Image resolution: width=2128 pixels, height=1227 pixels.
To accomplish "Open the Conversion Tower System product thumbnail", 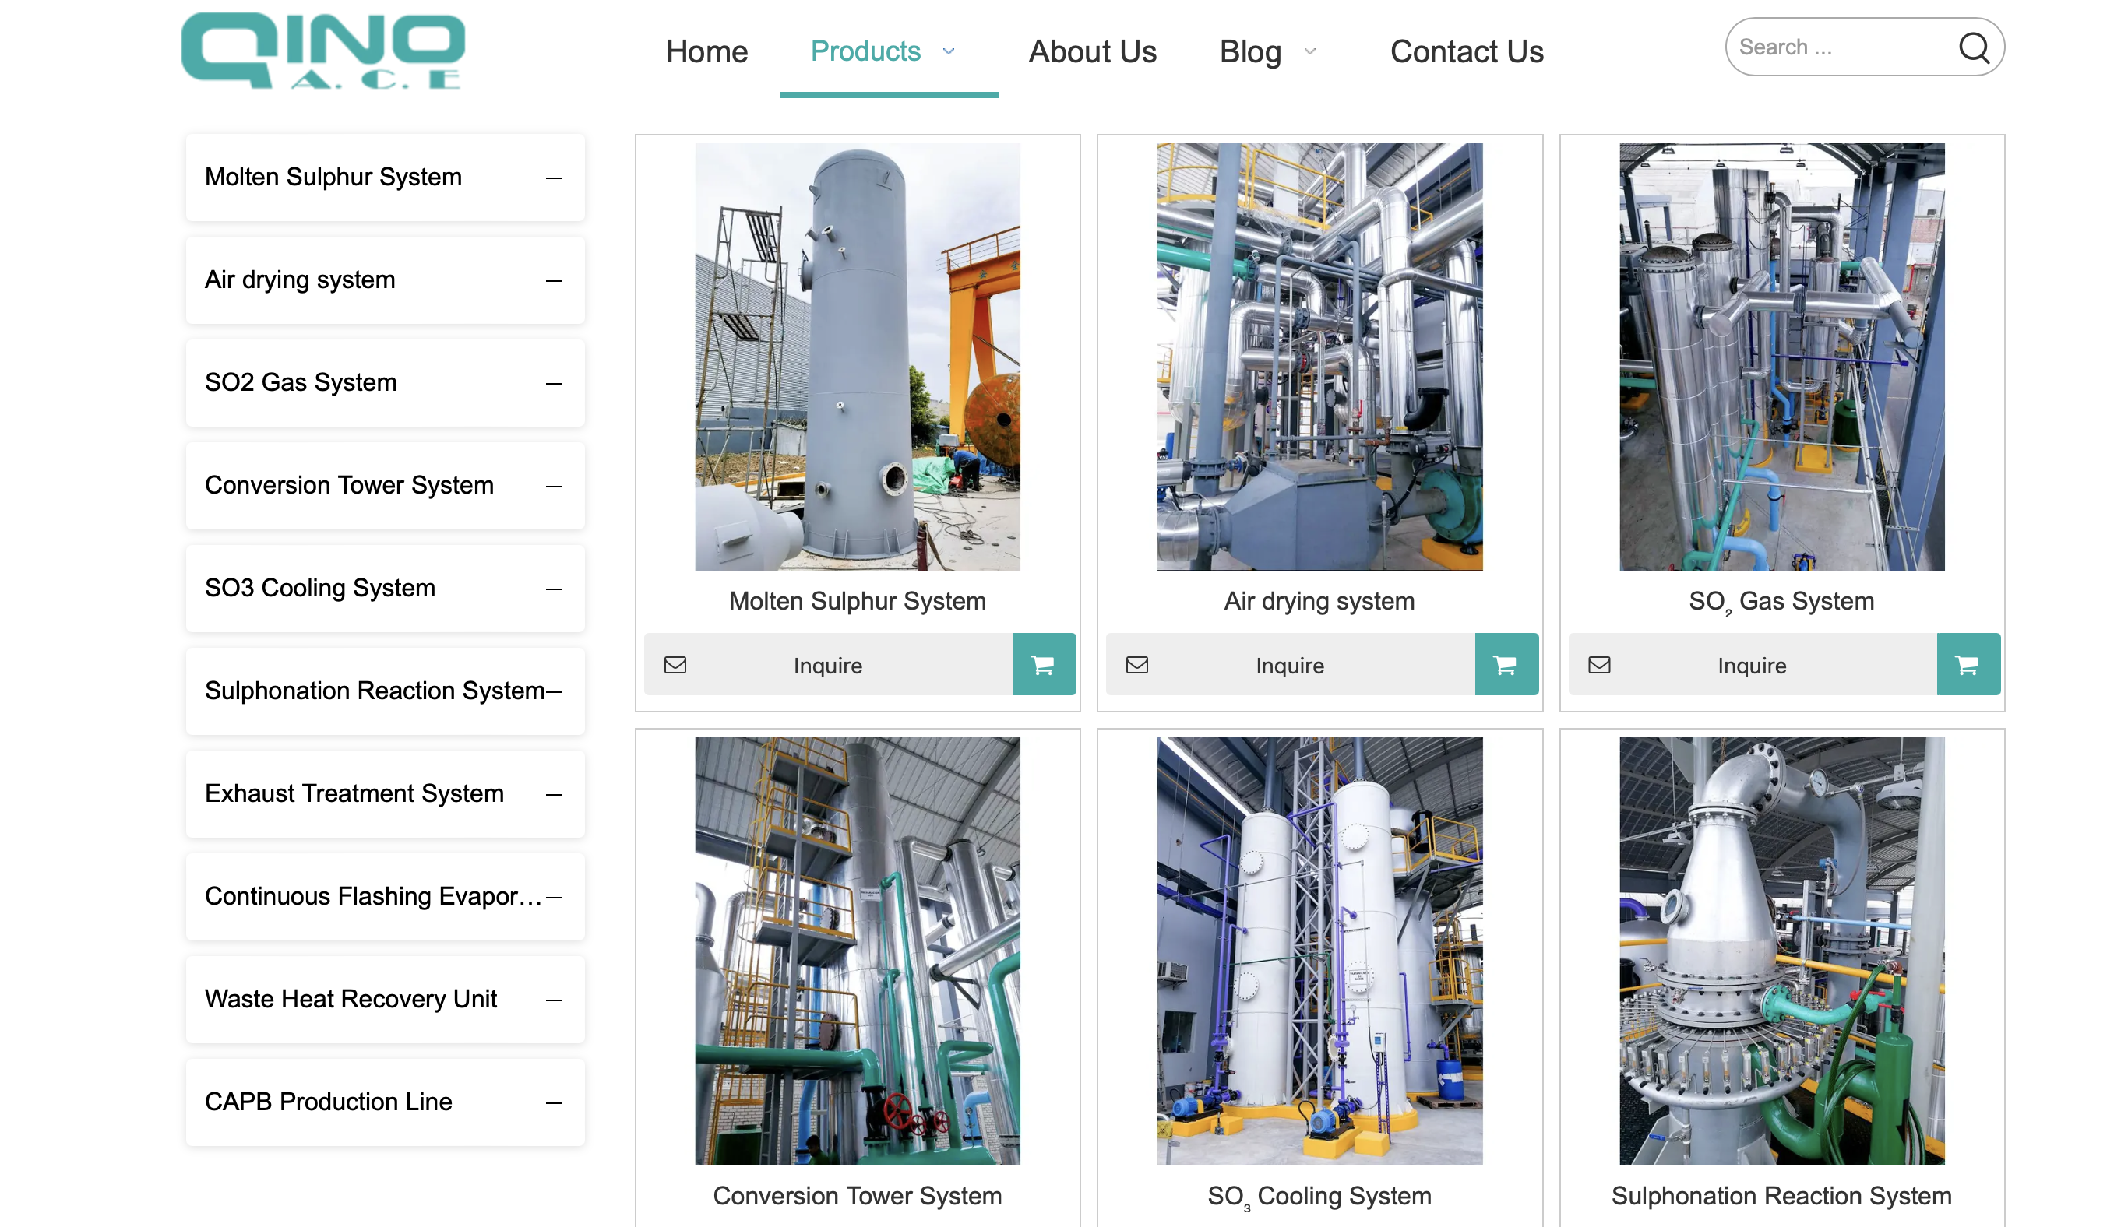I will tap(857, 951).
